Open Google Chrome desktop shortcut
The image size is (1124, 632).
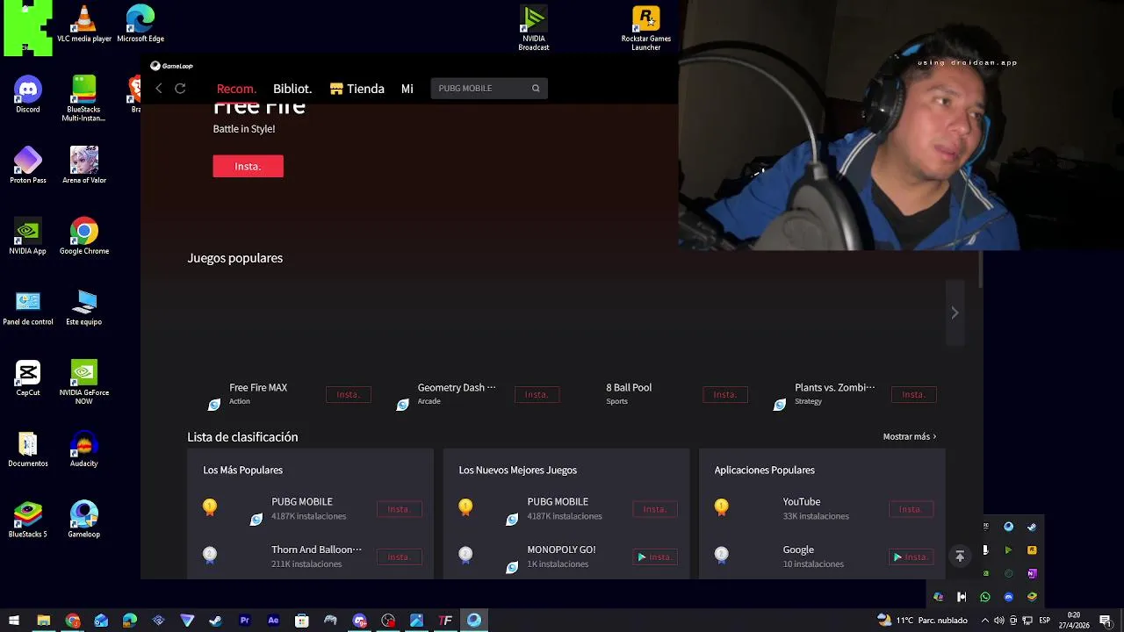click(x=84, y=236)
